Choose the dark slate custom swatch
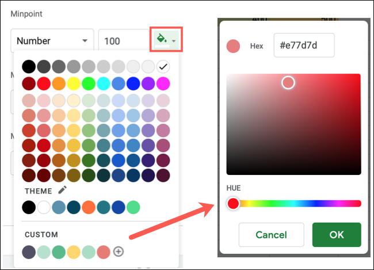The width and height of the screenshot is (374, 270). pyautogui.click(x=28, y=252)
